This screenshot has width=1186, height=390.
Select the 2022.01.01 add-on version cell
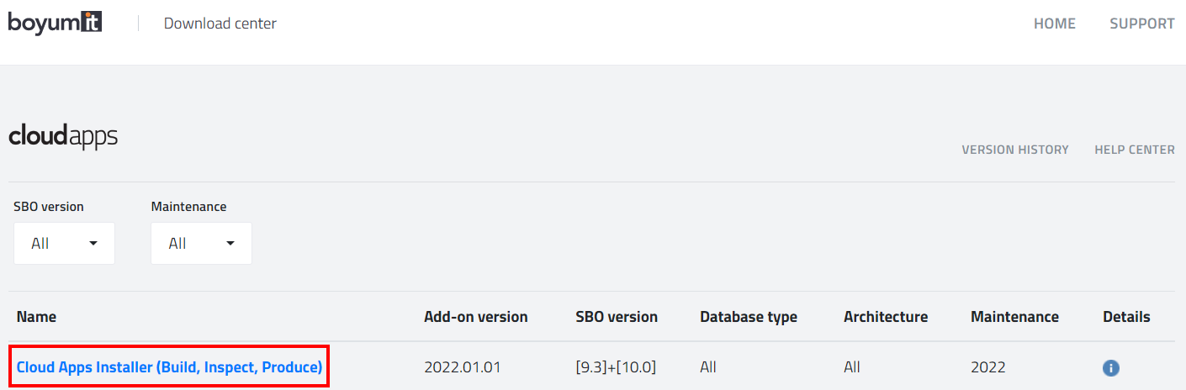click(463, 367)
